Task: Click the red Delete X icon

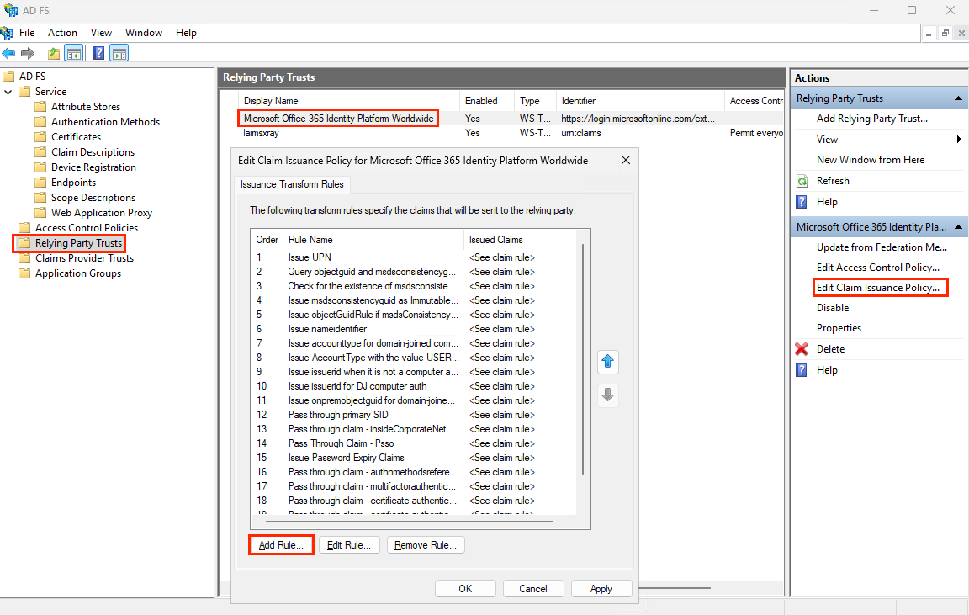Action: click(x=802, y=349)
